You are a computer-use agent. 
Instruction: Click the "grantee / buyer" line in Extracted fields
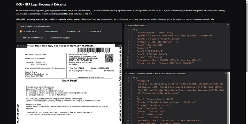point(159,39)
